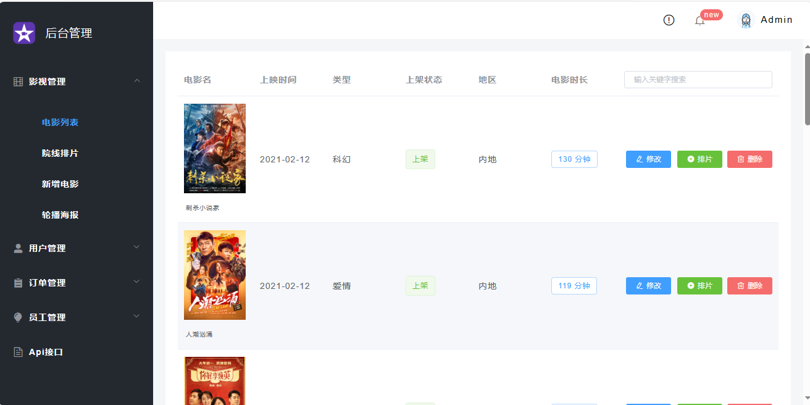Click 修改 button for 刺杀小说家
Screen dimensions: 810x405
click(648, 159)
